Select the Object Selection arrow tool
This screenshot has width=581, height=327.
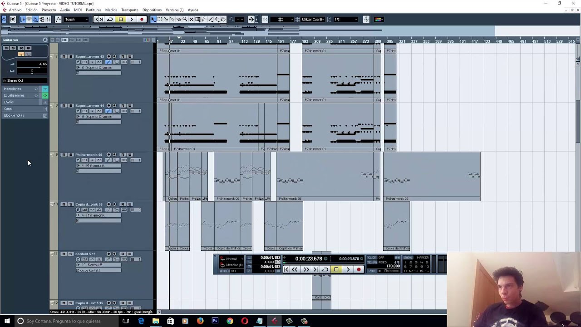coord(153,19)
